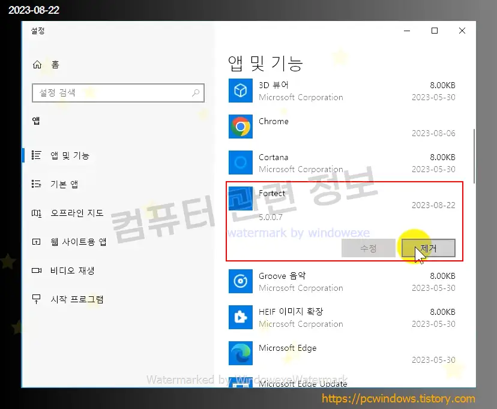Click the 앱 및 기능 list icon

pos(36,155)
